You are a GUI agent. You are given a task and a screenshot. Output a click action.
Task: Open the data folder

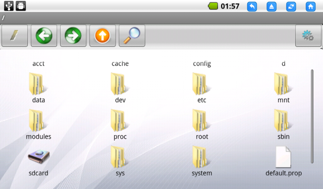point(38,88)
